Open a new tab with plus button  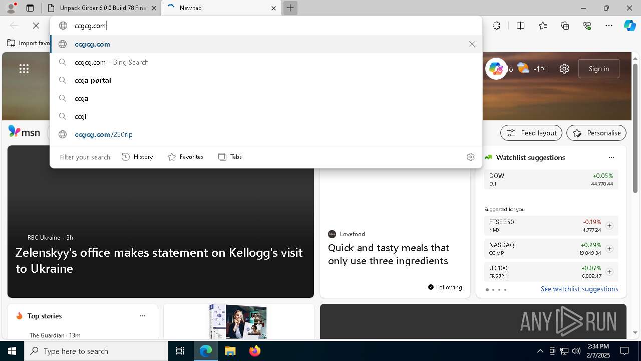coord(290,8)
